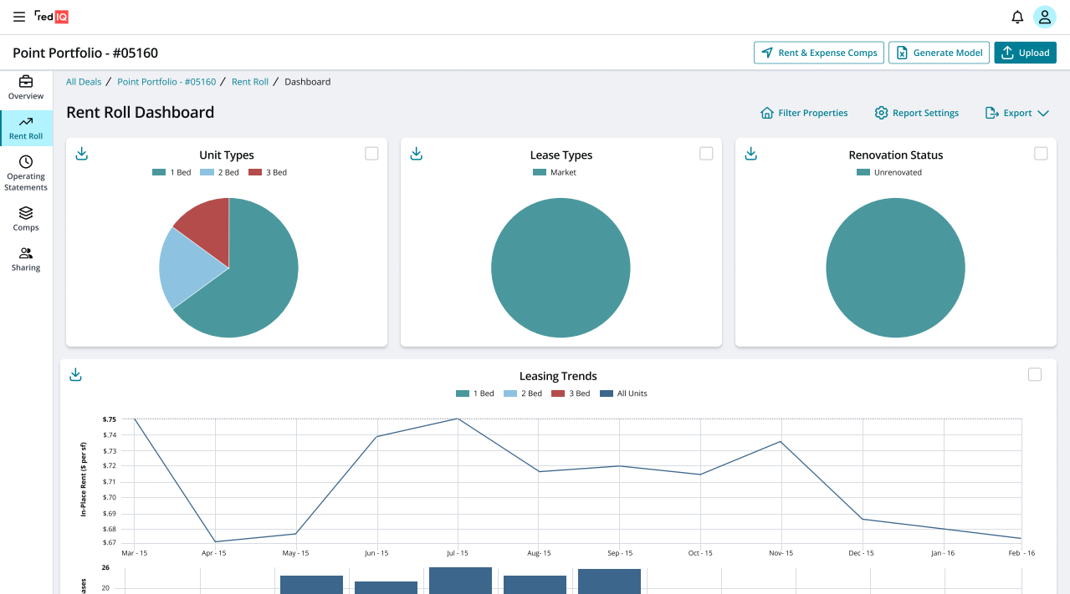Open Report Settings
The image size is (1070, 594).
[917, 113]
